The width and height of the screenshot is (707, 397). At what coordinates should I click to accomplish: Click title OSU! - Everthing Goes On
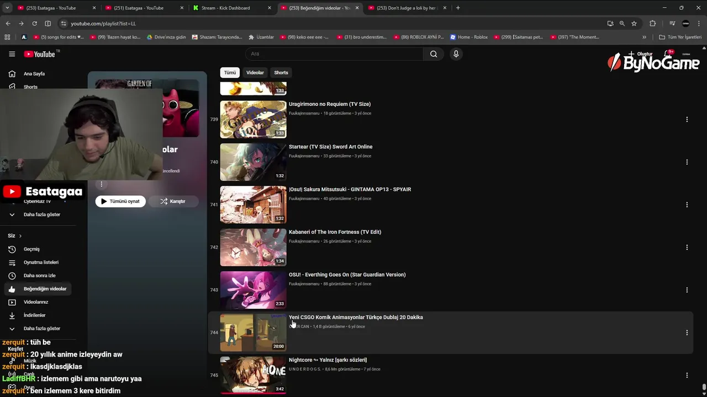[x=347, y=275]
